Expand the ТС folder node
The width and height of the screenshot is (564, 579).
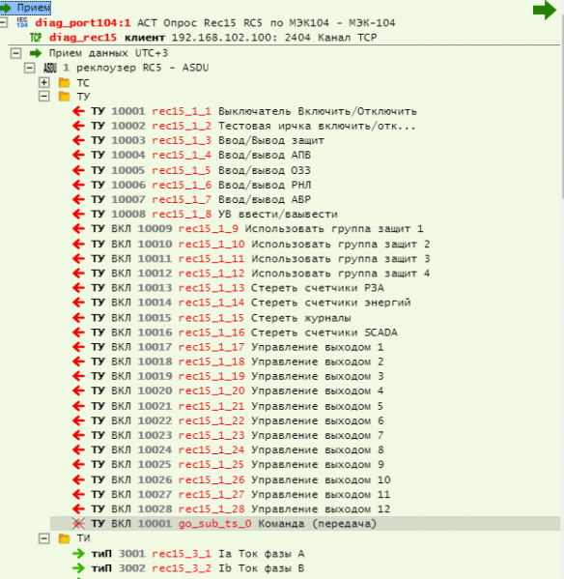tap(43, 82)
